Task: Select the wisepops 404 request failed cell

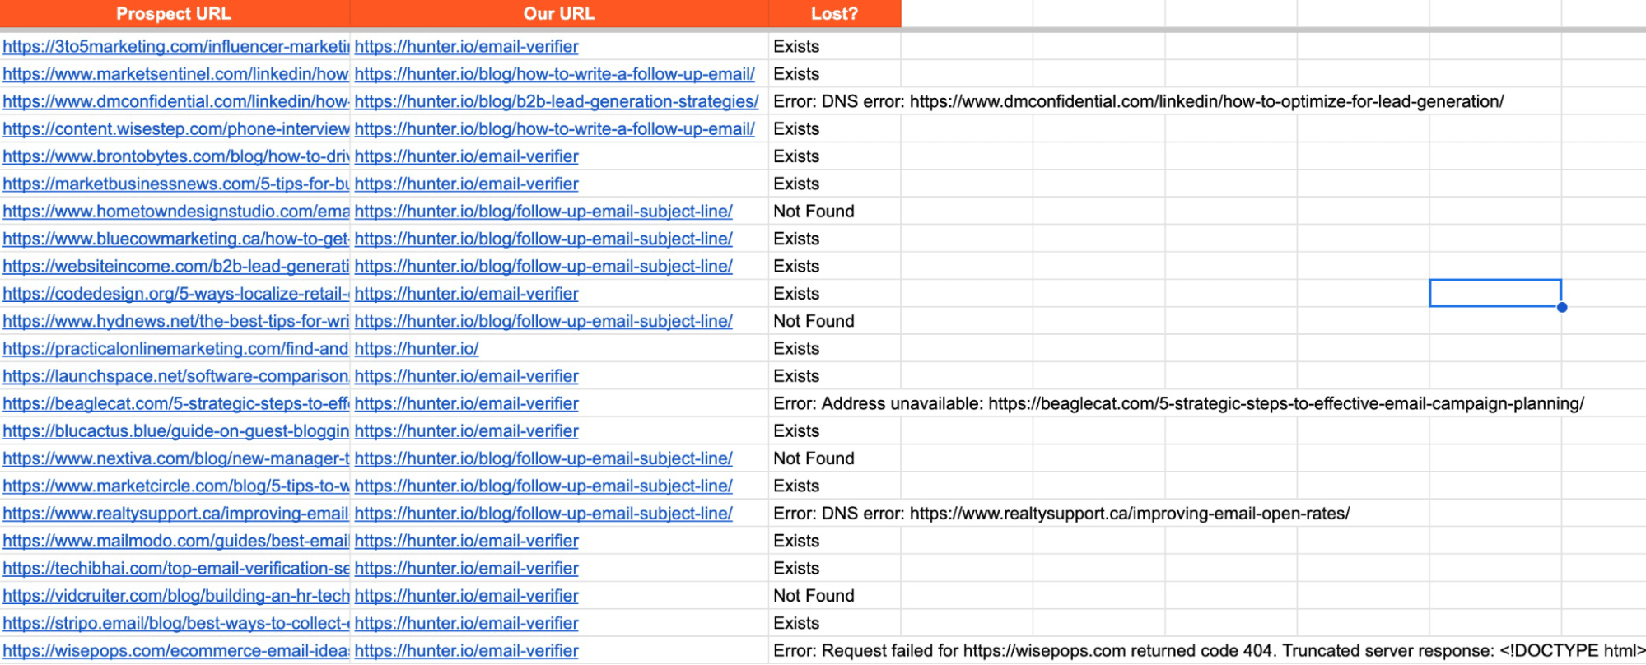Action: (1206, 651)
